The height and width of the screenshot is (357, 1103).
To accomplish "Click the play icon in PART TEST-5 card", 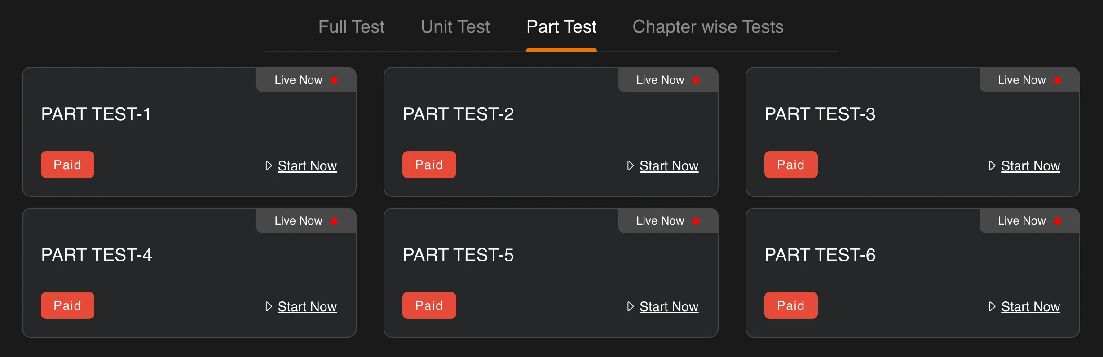I will coord(630,307).
